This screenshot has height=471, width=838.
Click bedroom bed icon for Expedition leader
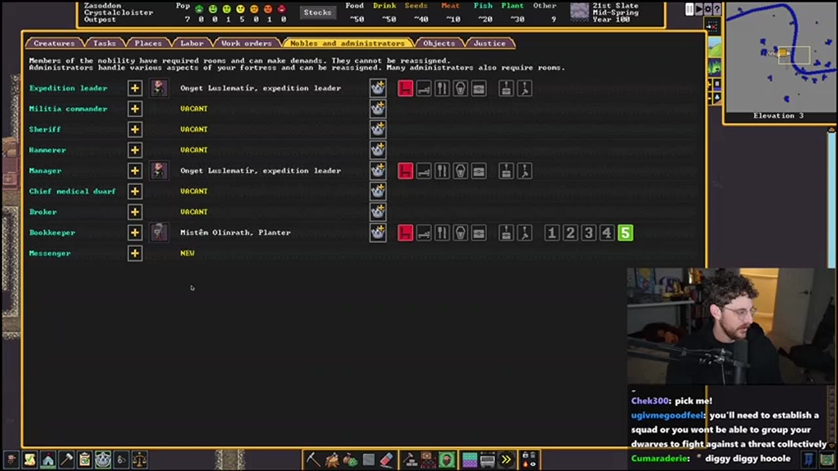click(424, 88)
